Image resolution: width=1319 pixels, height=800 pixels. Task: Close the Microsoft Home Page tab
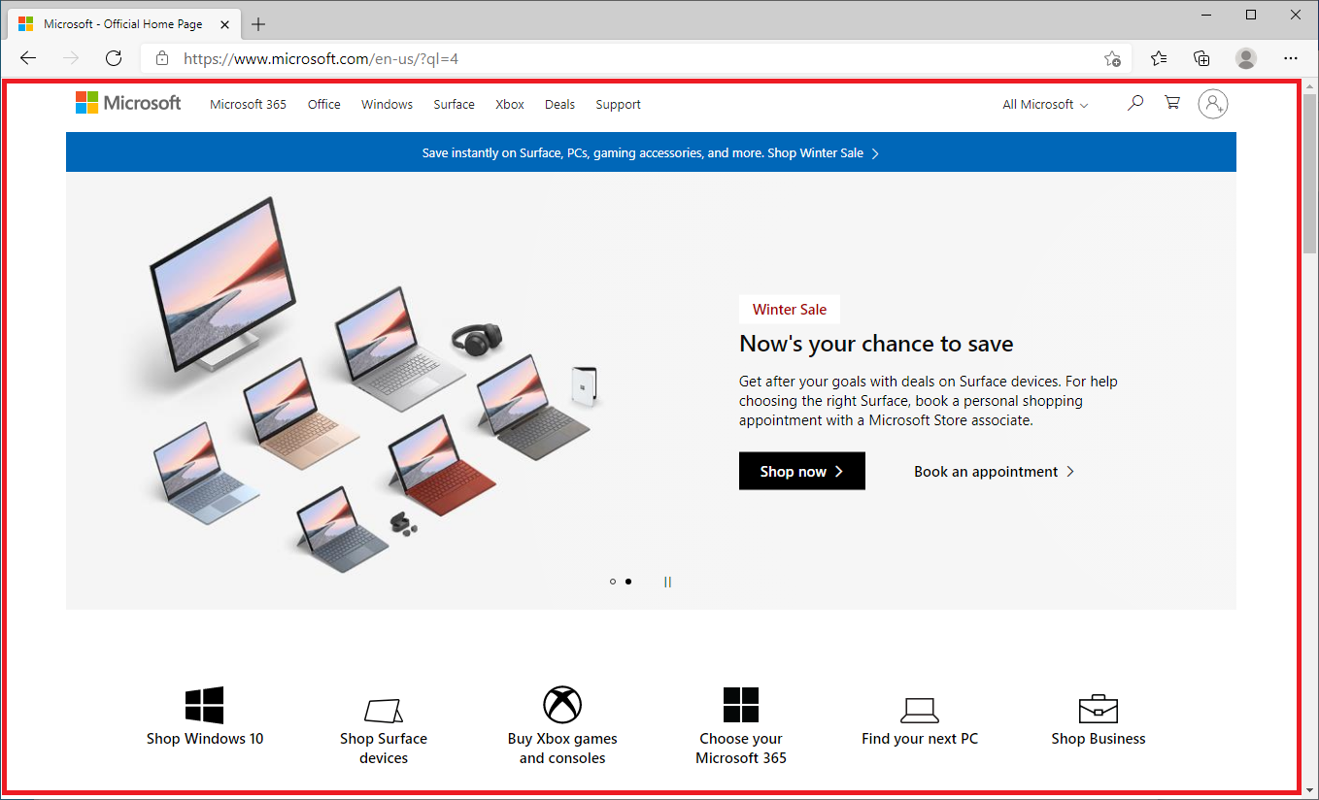[223, 24]
